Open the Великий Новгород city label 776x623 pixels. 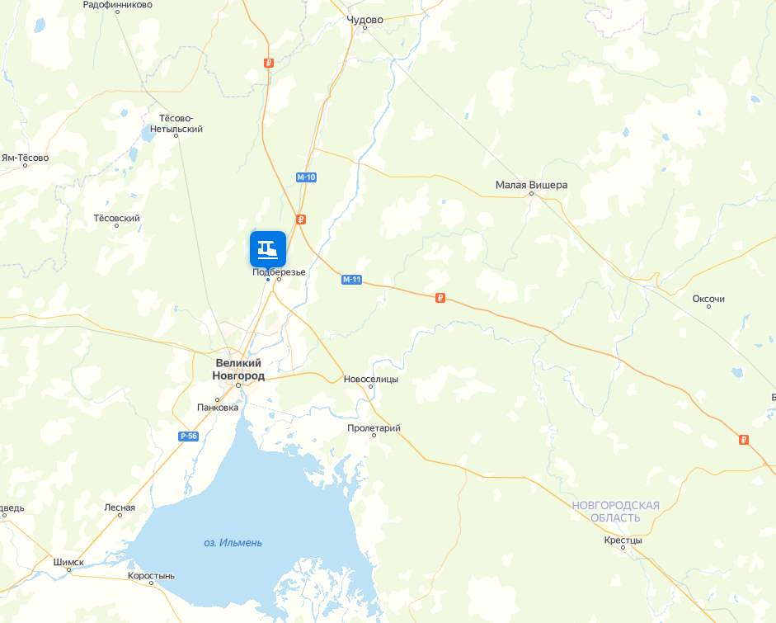point(238,370)
